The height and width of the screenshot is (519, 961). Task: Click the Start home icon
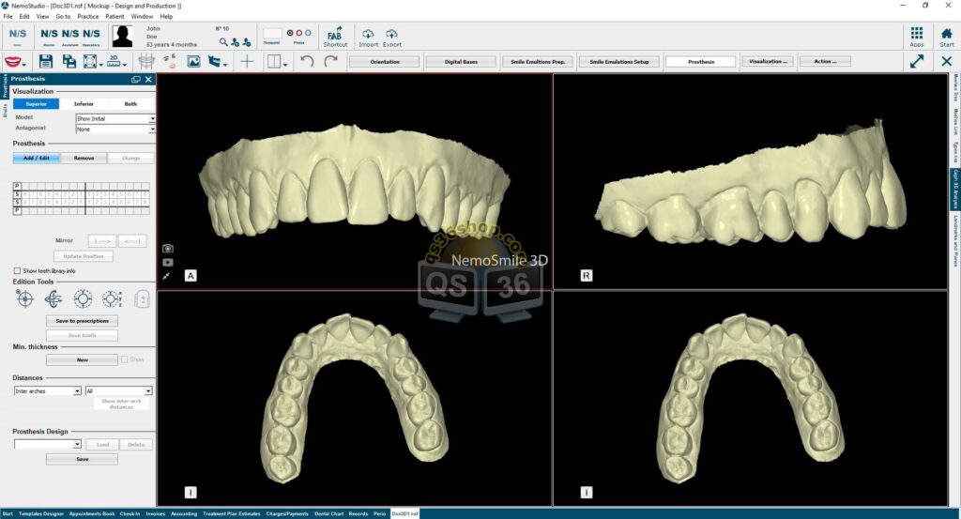[x=946, y=37]
